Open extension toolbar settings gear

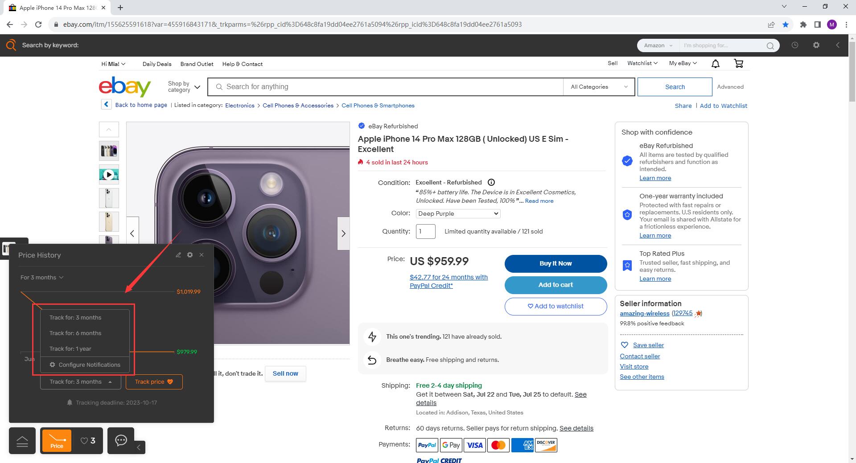click(816, 45)
